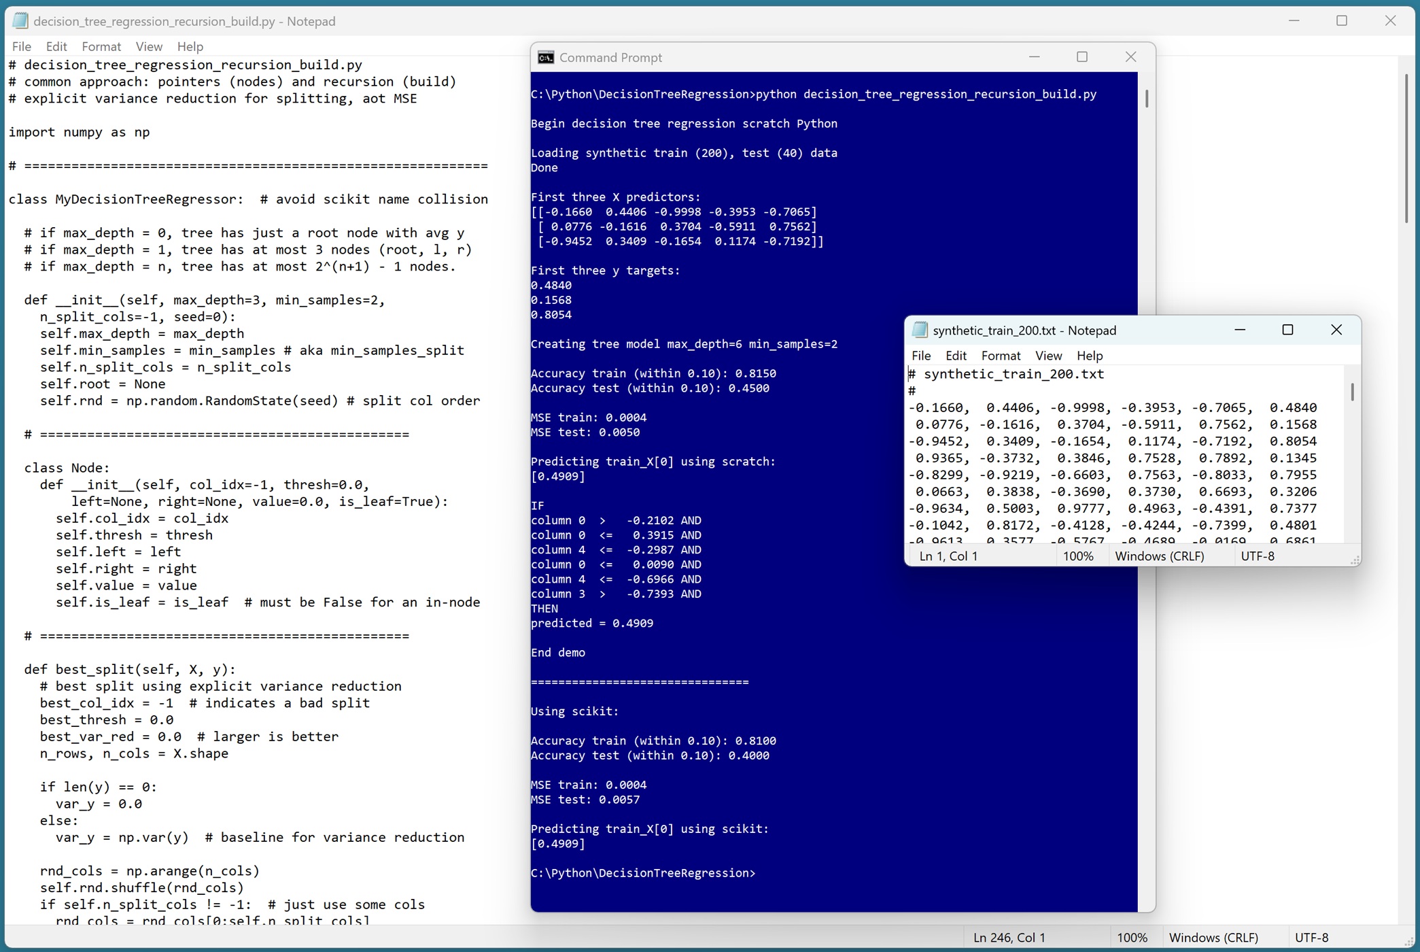
Task: Open Format menu in main Notepad
Action: pos(101,46)
